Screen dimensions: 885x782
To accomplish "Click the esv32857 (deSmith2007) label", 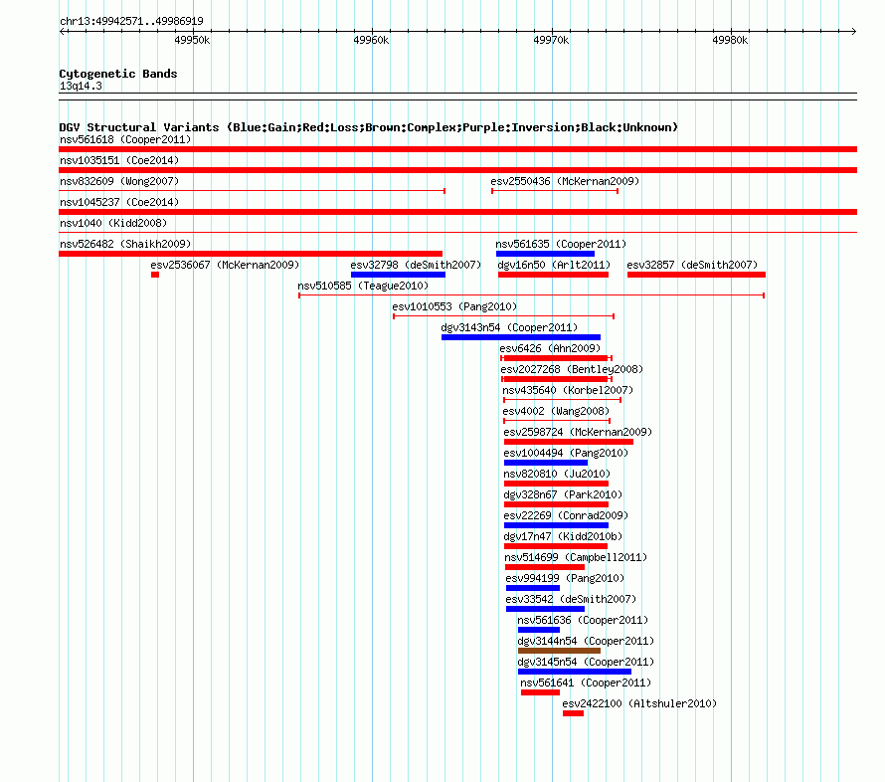I will tap(692, 265).
